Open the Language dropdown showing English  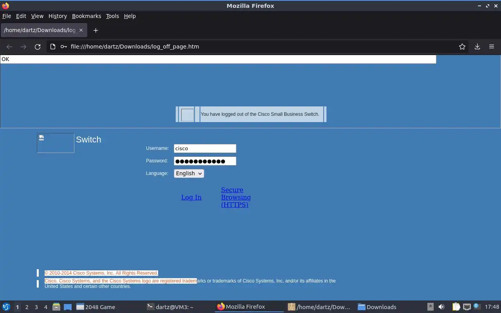pos(189,173)
